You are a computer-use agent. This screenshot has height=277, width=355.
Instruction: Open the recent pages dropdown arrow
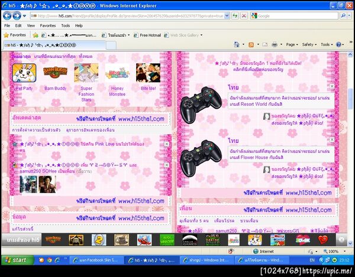[24, 16]
